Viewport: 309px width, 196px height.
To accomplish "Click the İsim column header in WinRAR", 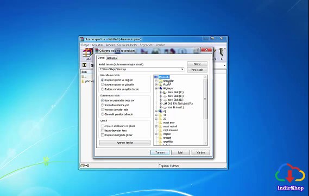I will [86, 72].
